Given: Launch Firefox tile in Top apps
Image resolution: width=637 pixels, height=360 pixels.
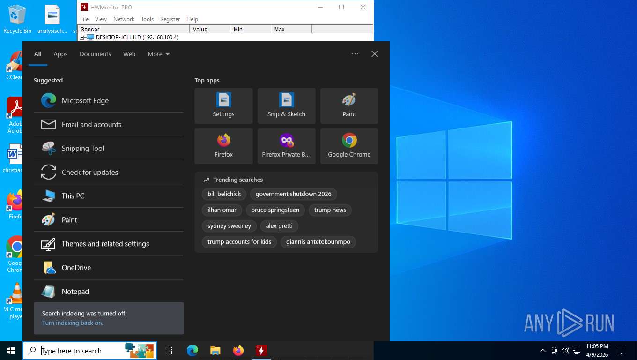Looking at the screenshot, I should pyautogui.click(x=223, y=146).
